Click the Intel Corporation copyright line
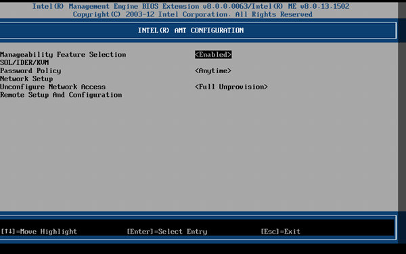Screen dimensions: 406x254 [192, 14]
